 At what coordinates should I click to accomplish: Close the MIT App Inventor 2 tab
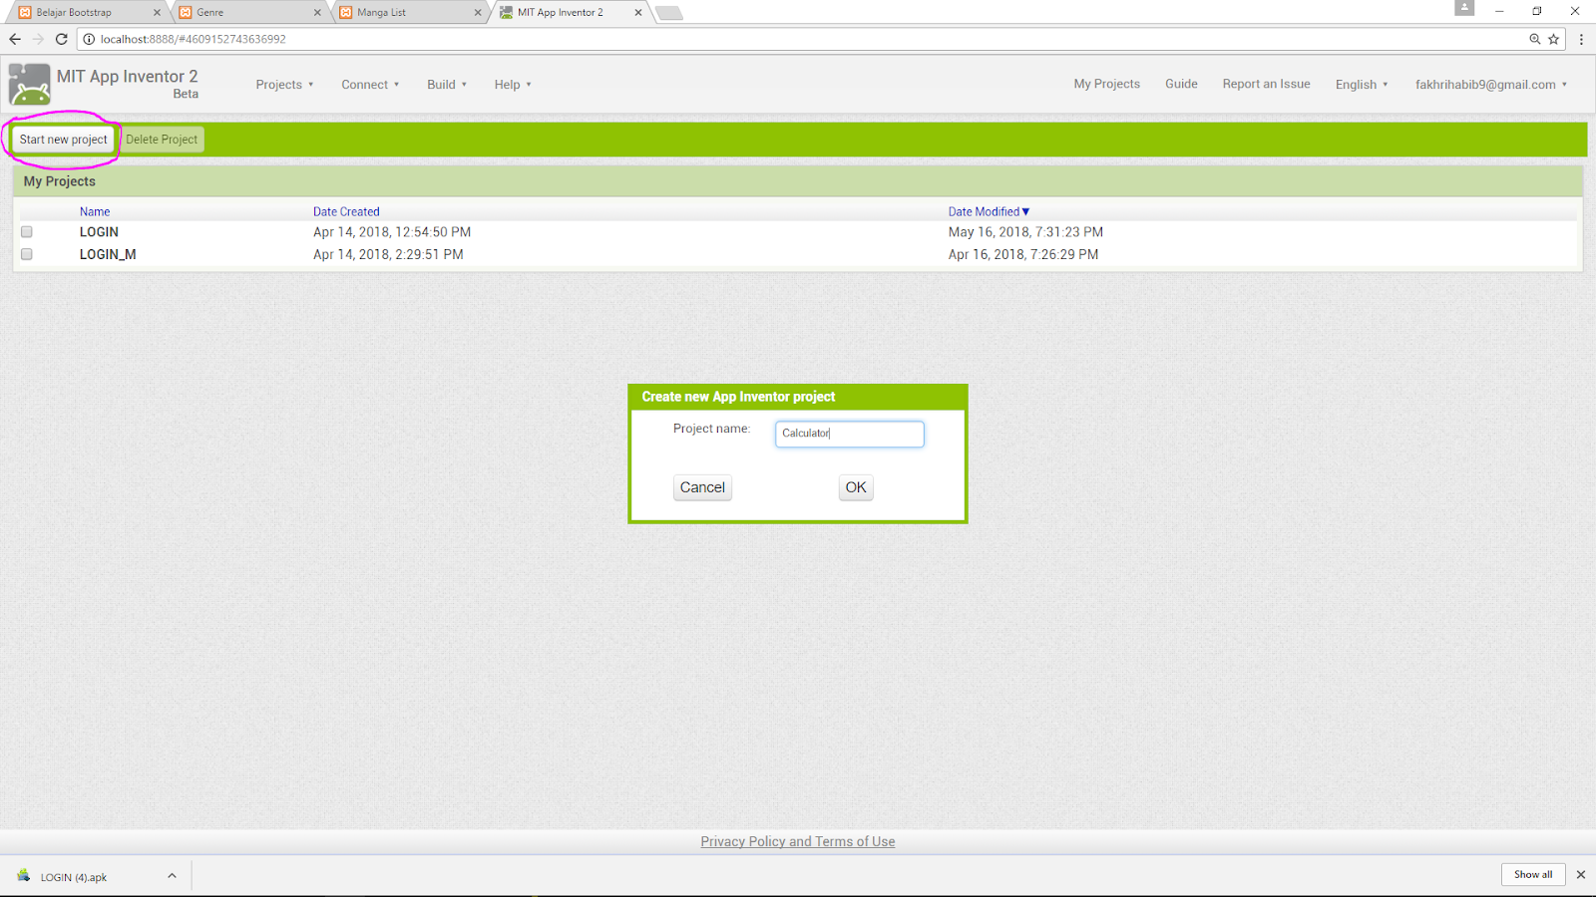pos(638,13)
